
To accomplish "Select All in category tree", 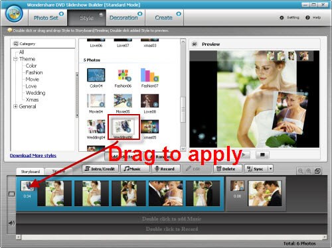I will tap(21, 52).
